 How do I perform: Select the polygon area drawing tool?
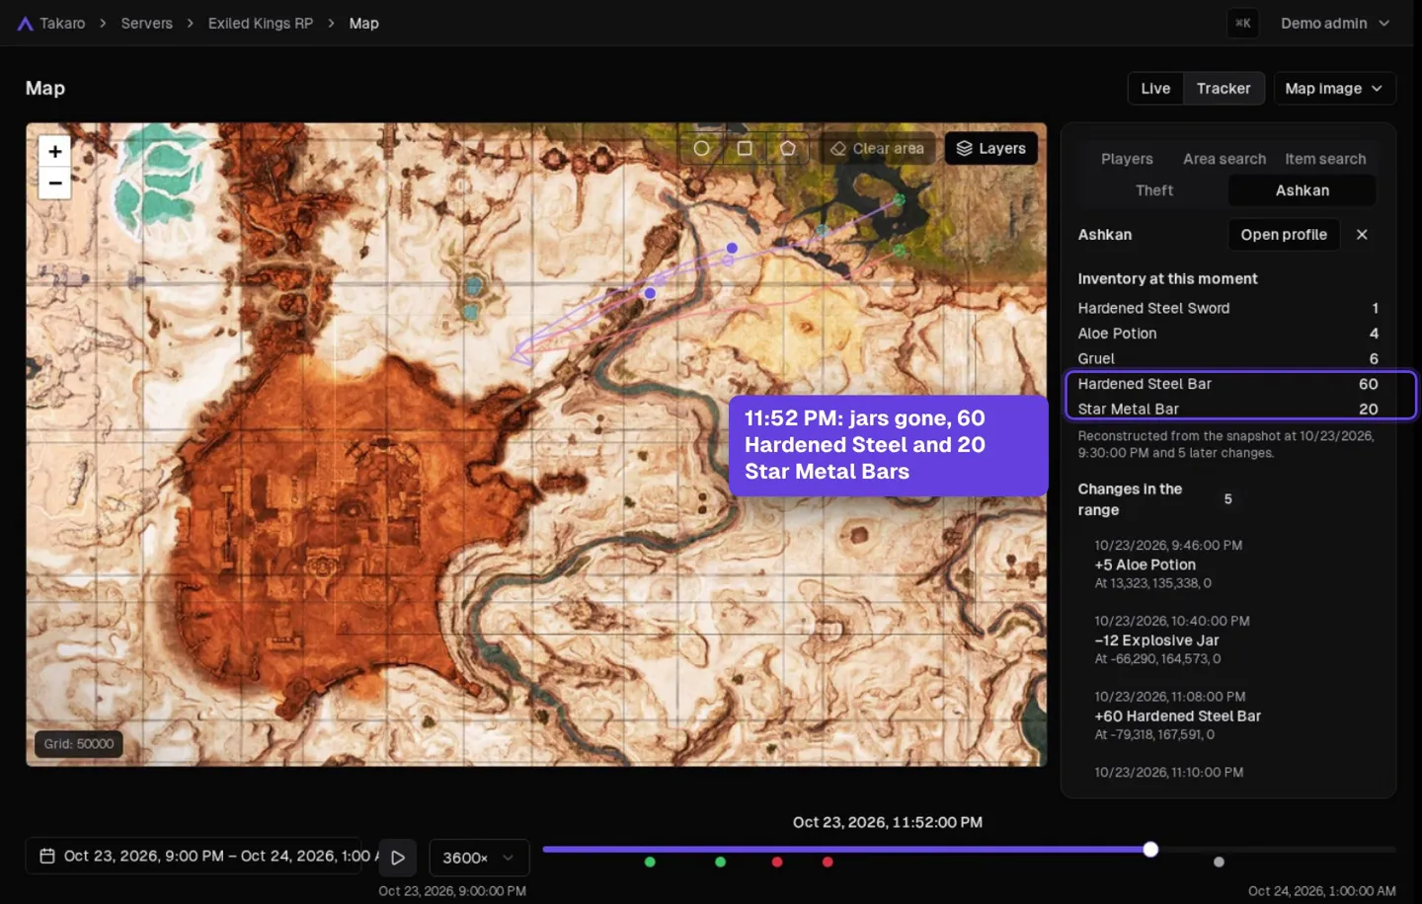[x=788, y=148]
